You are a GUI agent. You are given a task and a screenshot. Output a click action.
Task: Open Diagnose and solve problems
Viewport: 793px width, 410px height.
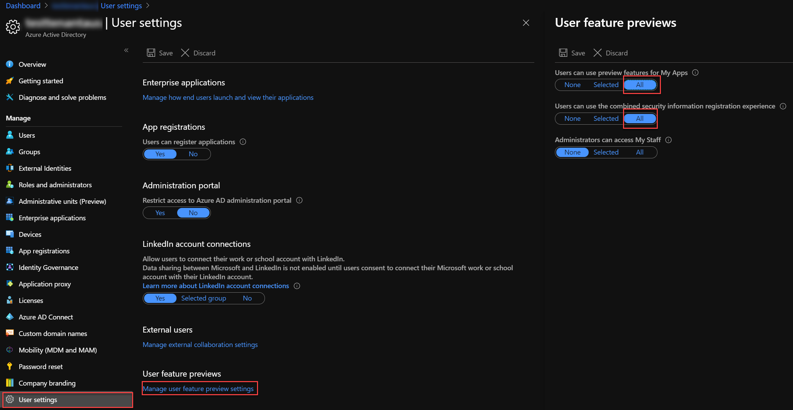pos(62,97)
